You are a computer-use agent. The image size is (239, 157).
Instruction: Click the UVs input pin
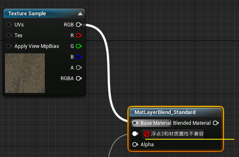[x=9, y=25]
